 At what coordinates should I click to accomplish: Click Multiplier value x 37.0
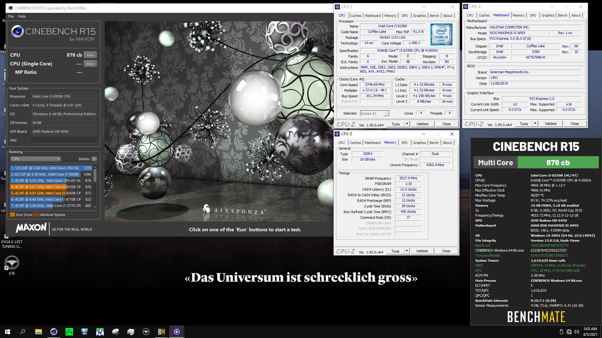coord(375,90)
